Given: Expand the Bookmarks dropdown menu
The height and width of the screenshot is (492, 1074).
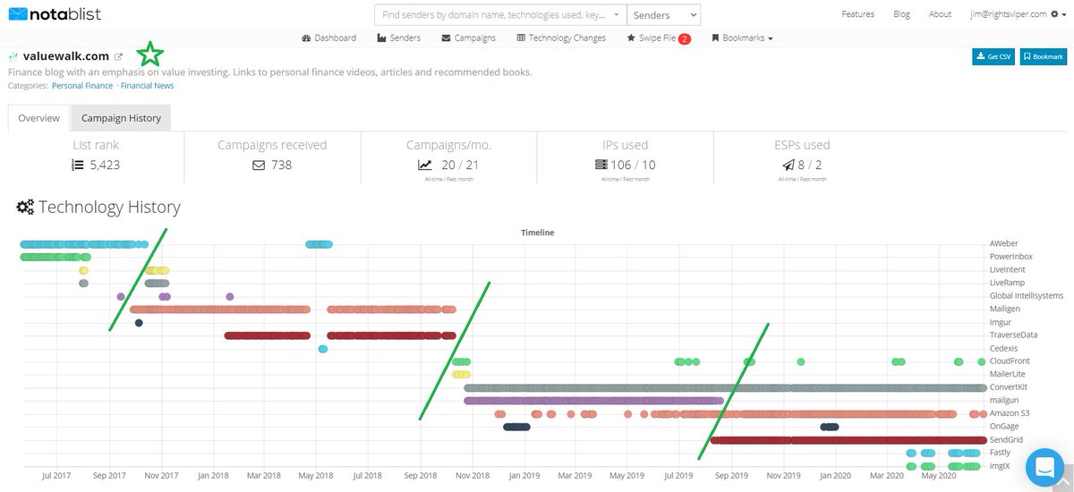Looking at the screenshot, I should [742, 38].
